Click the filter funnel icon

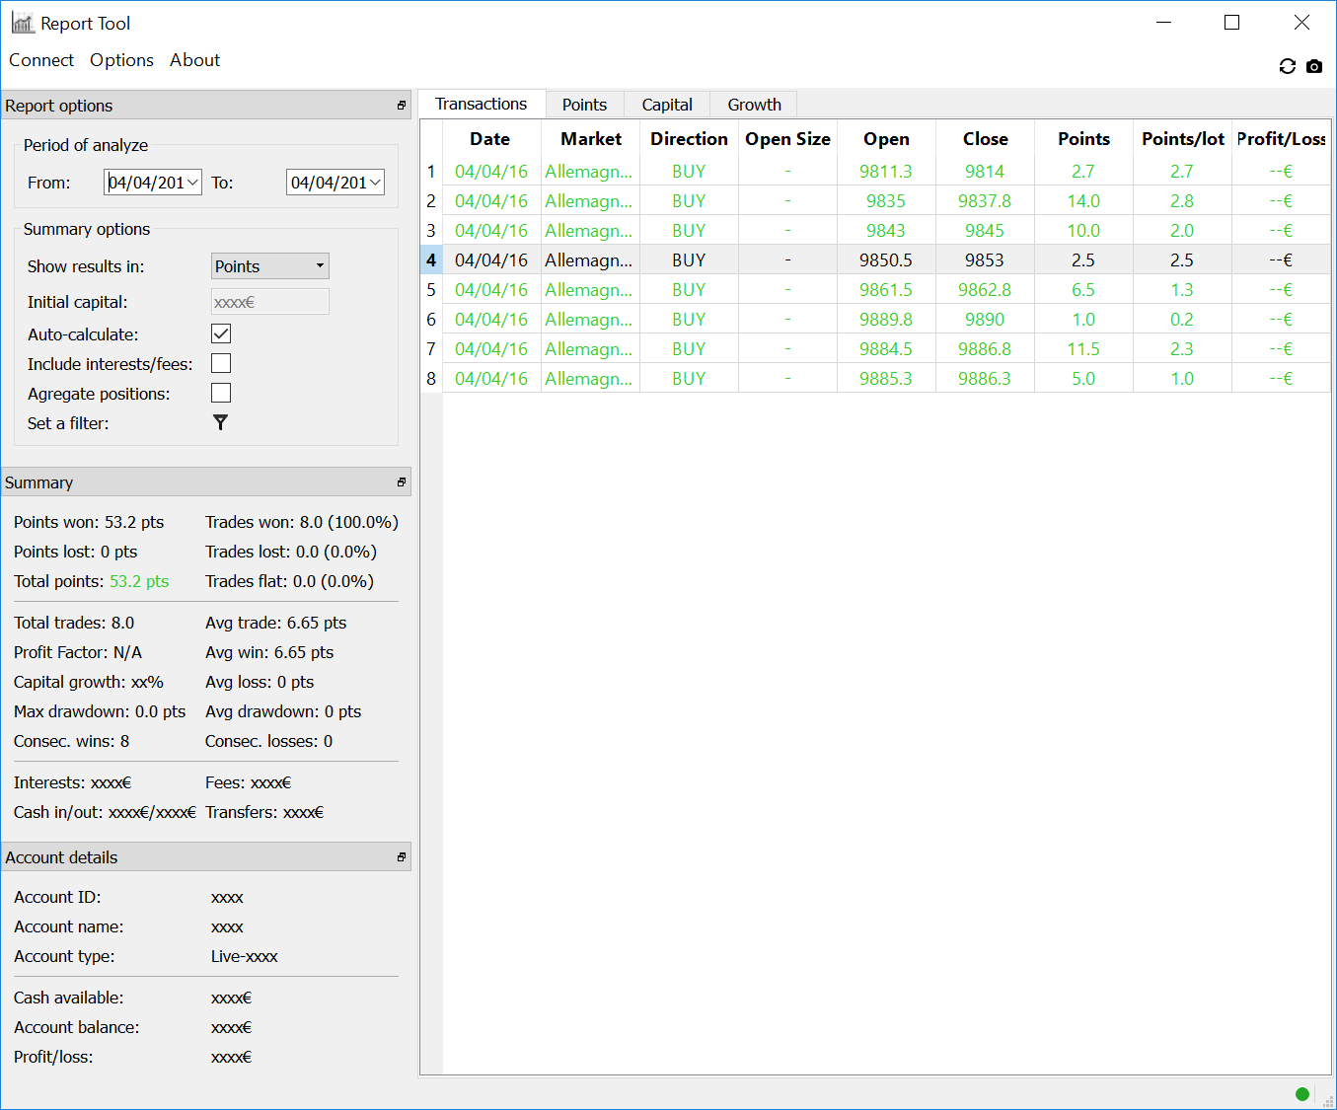[x=220, y=422]
